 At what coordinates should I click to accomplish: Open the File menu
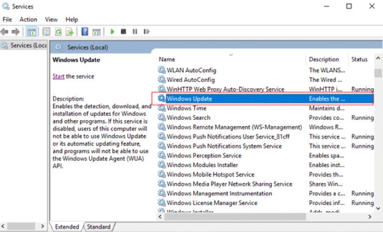(7, 19)
